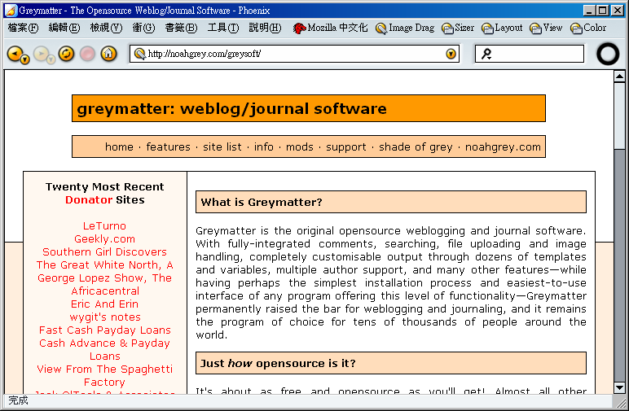Click the greymatter: weblog/journal software banner
Screen dimensions: 629x411
point(309,108)
